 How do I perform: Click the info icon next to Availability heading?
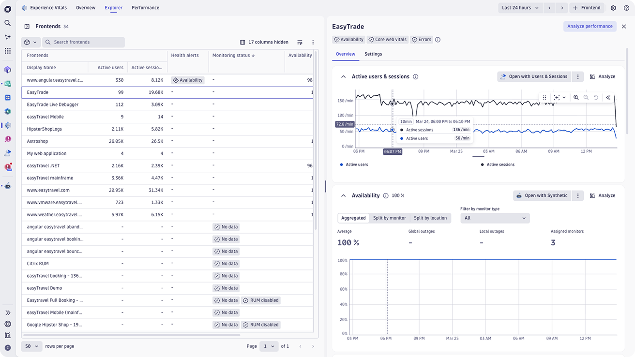[386, 195]
